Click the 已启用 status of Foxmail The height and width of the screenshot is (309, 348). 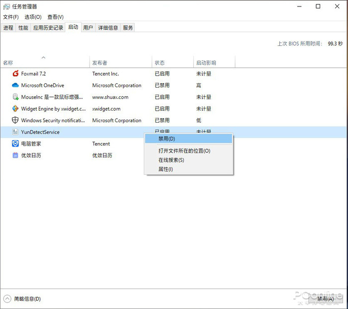point(162,74)
